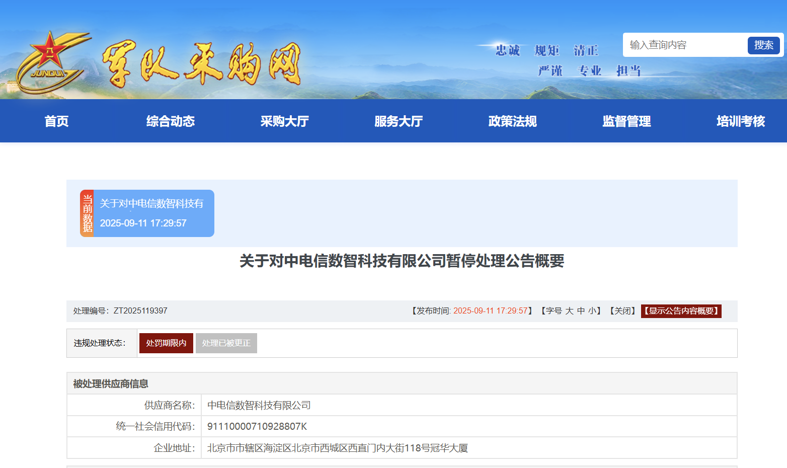Click the red publish time 2025-09-11 17:29:57
Image resolution: width=787 pixels, height=468 pixels.
pos(491,311)
